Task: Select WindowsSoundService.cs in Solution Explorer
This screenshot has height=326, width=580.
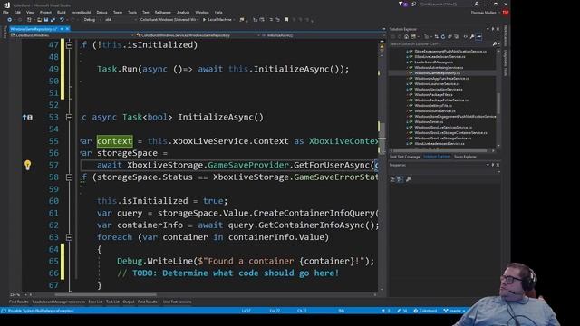Action: [x=435, y=110]
